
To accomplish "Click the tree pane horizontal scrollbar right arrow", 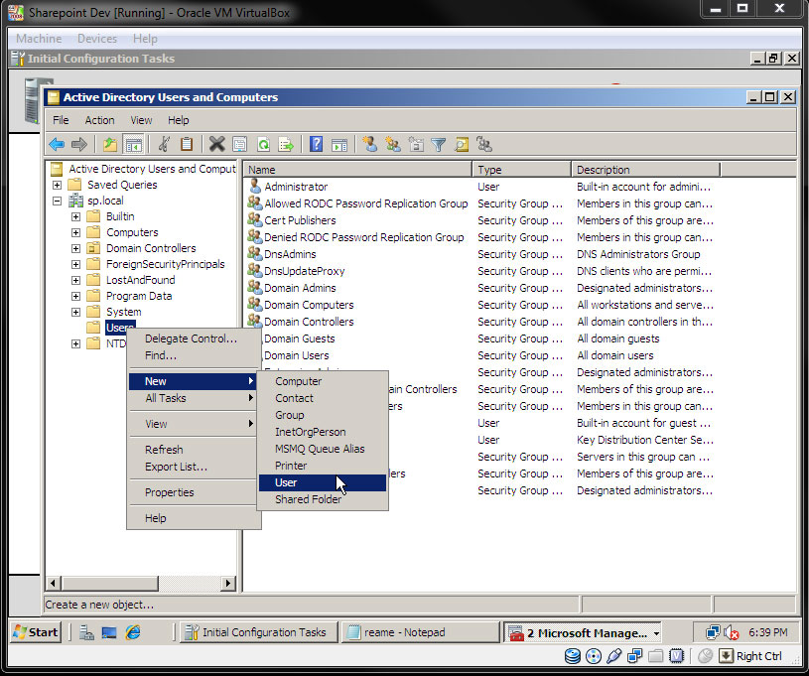I will click(228, 583).
